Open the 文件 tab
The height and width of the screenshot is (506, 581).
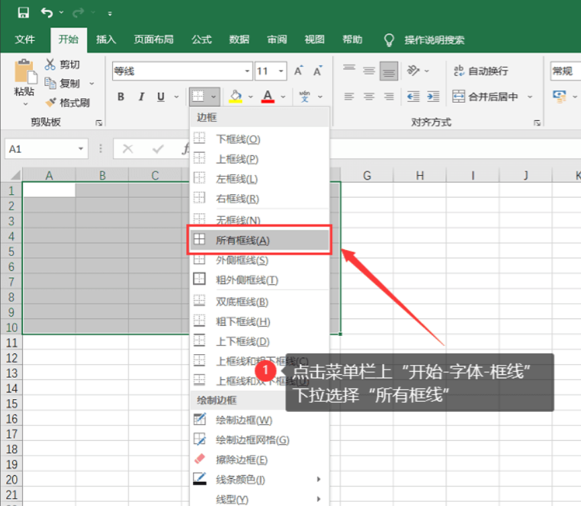pos(25,39)
